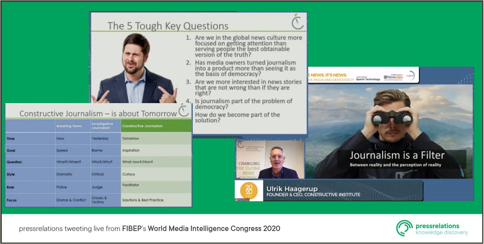Click the "Yesterday" table cell
Viewport: 484px width, 244px height.
pos(105,138)
